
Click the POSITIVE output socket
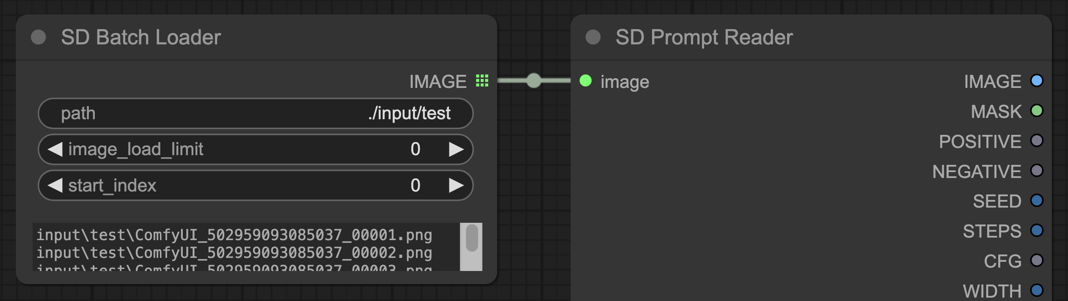coord(1037,140)
